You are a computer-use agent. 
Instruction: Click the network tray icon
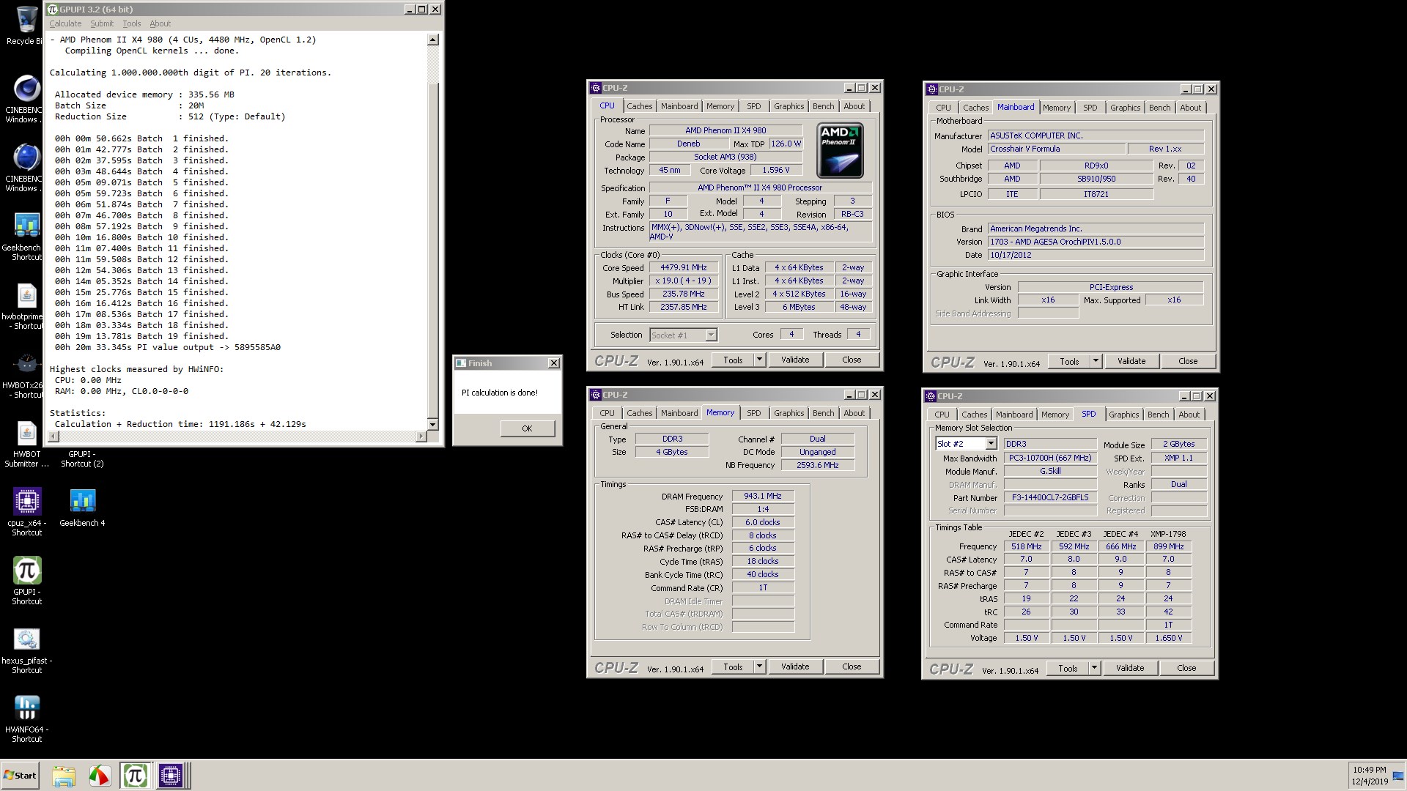tap(1398, 776)
